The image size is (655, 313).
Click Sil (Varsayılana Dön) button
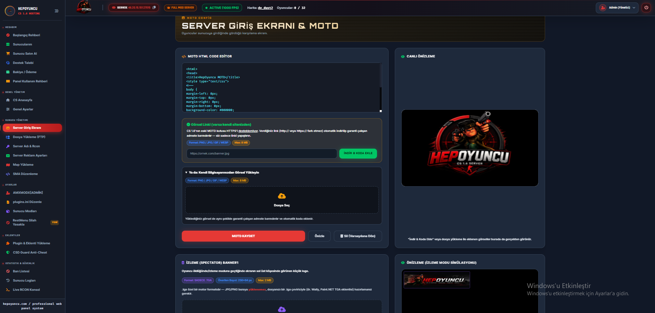358,236
